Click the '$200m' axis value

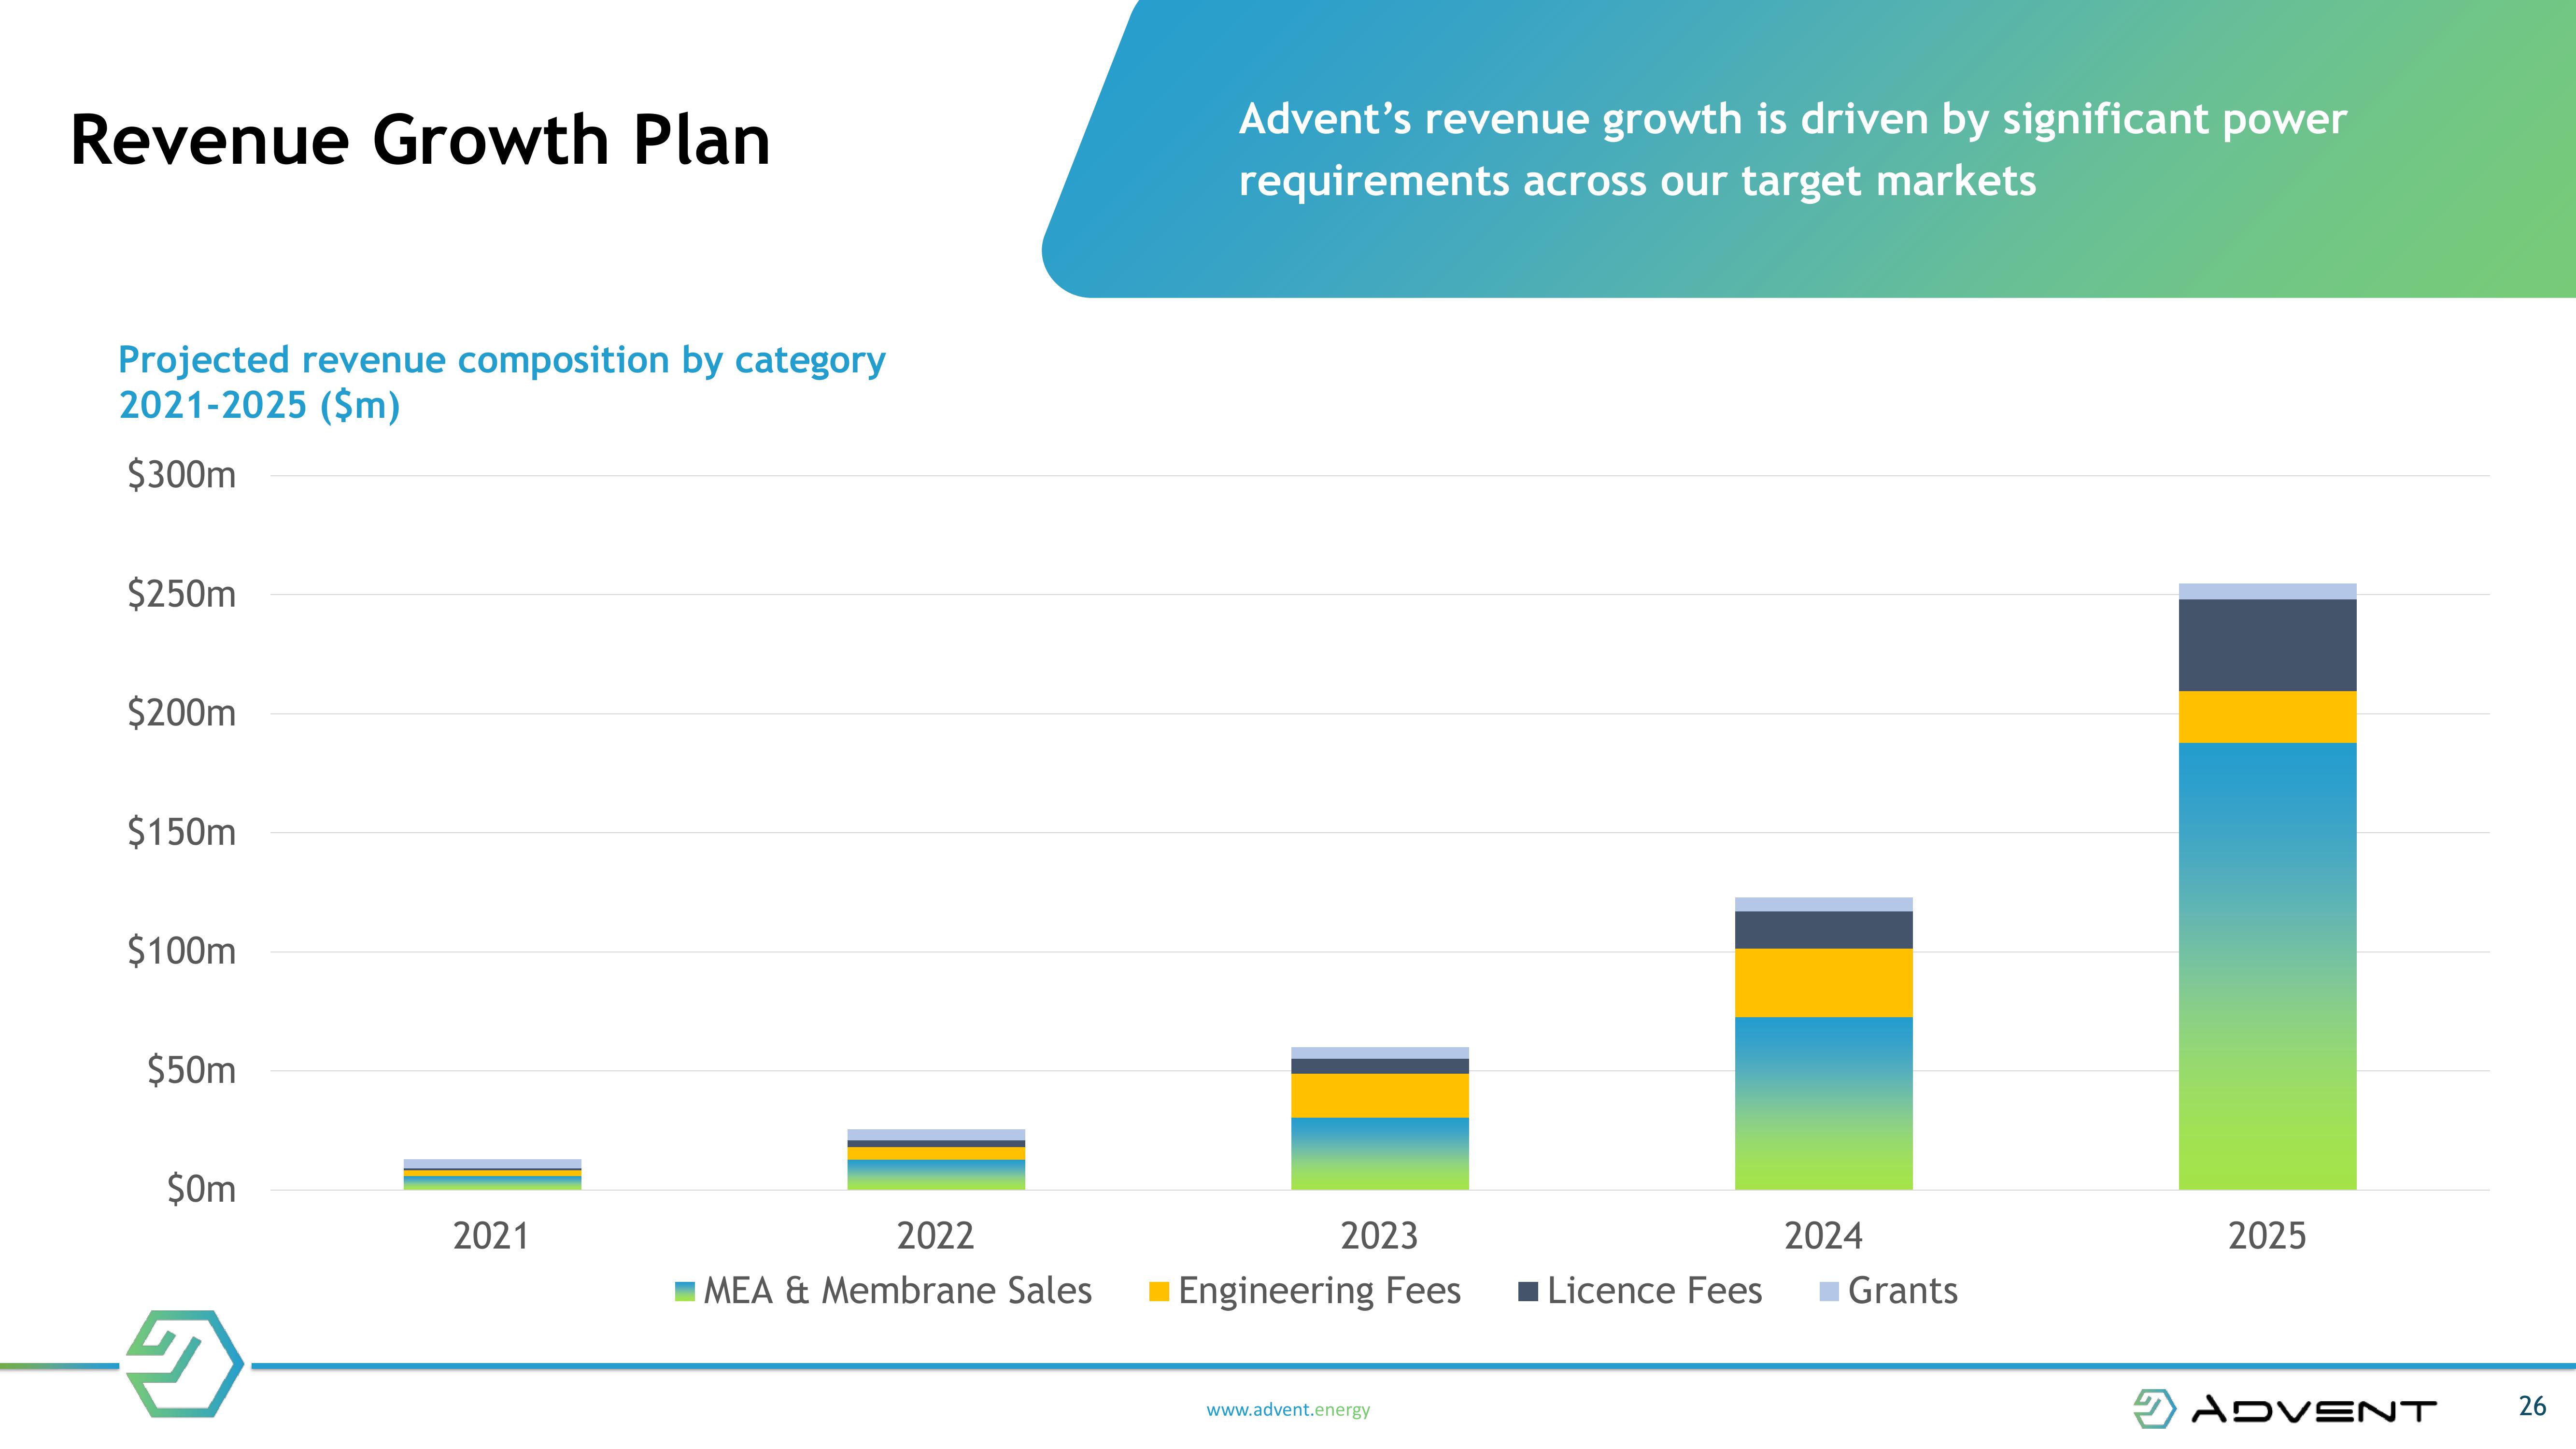pos(181,713)
